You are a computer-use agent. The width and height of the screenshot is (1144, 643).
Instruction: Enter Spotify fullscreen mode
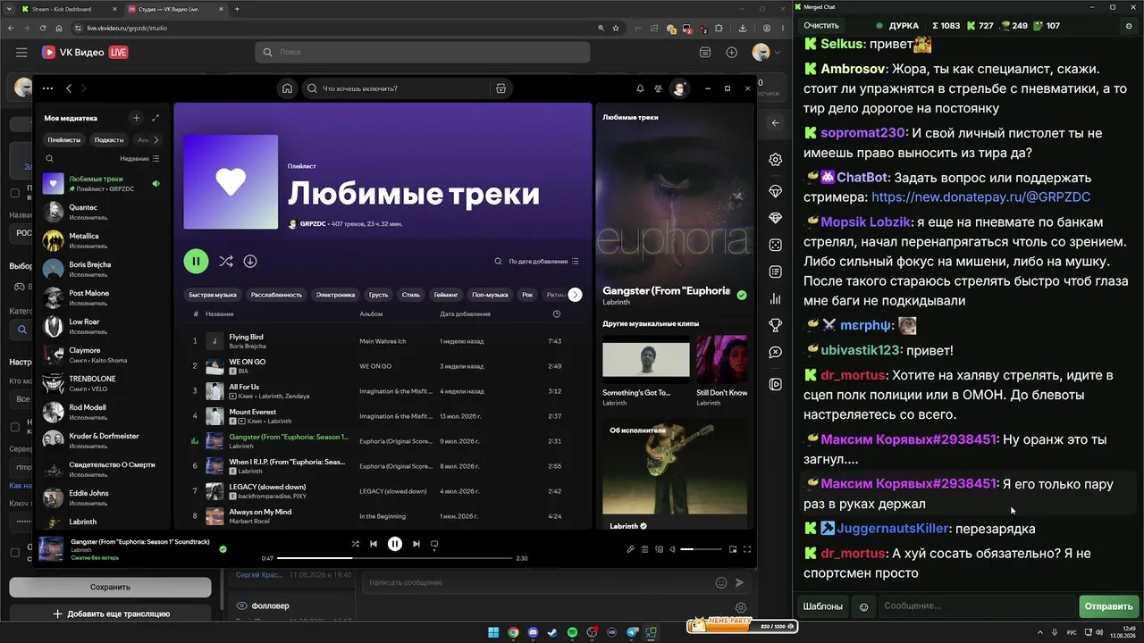click(747, 549)
